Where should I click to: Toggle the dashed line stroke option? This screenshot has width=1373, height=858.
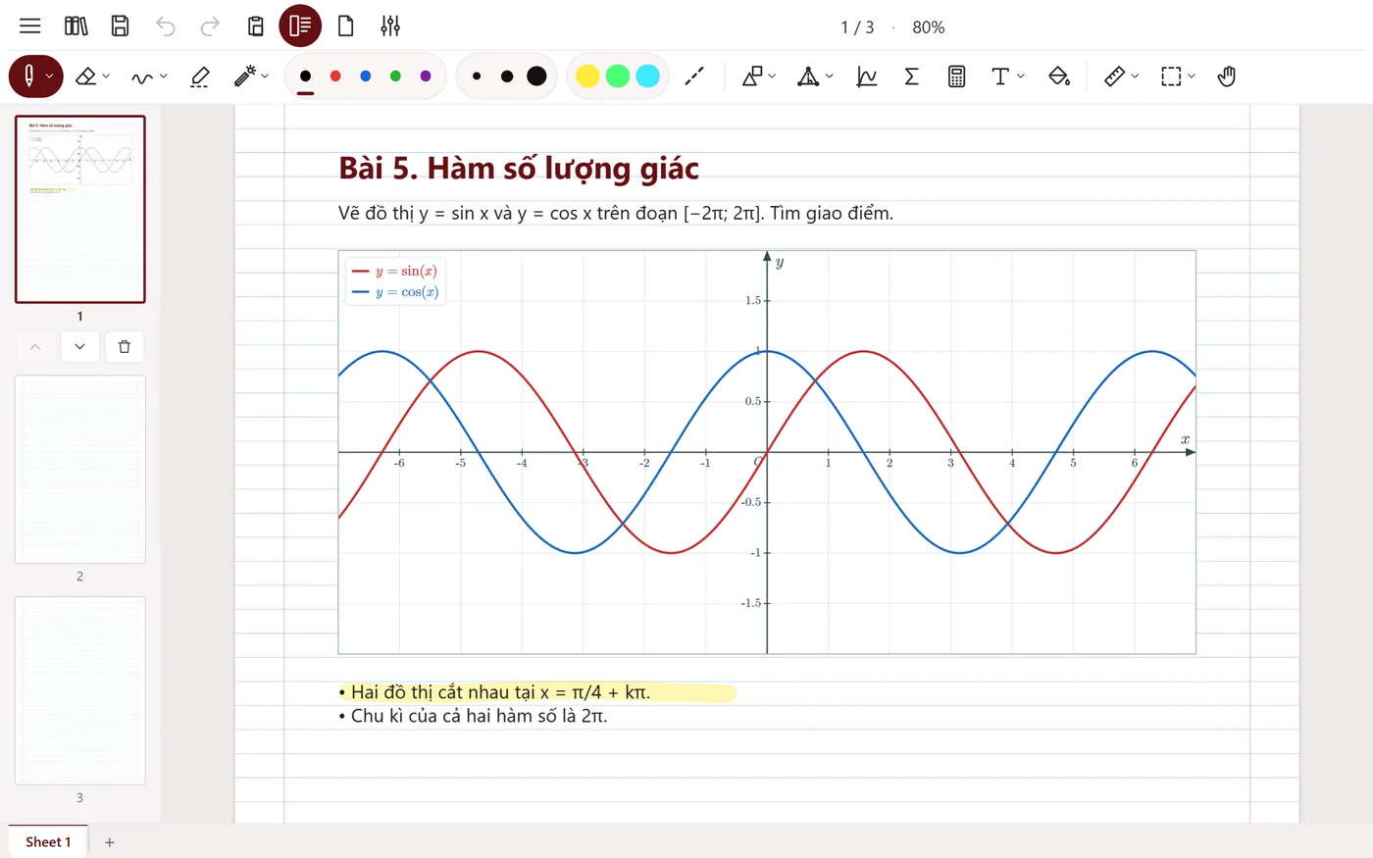click(x=694, y=76)
